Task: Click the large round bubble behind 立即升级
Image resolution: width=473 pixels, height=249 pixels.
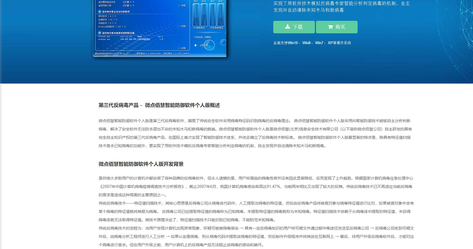Action: click(x=209, y=45)
